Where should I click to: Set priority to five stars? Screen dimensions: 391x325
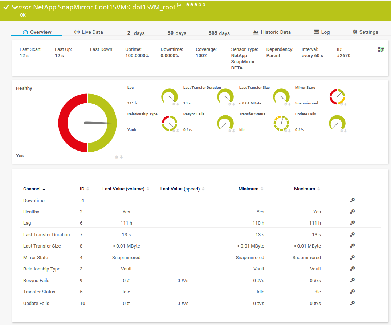204,4
